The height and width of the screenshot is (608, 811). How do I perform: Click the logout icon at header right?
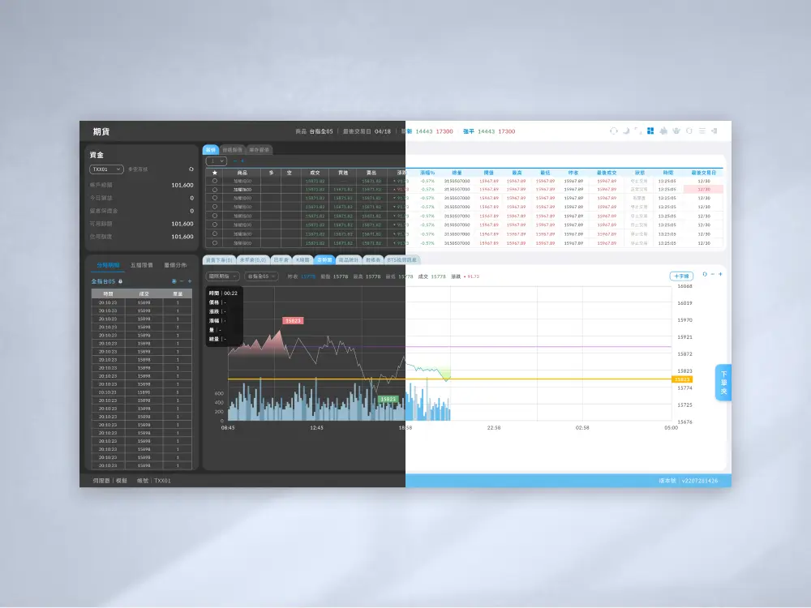714,131
